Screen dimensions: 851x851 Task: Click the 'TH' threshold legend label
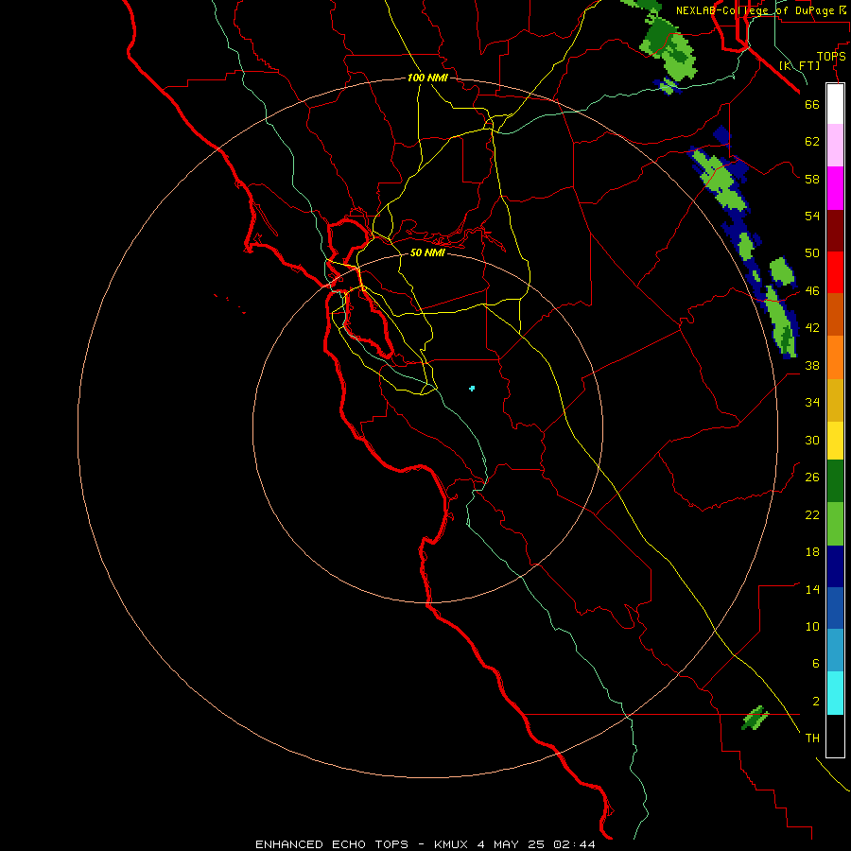click(x=812, y=738)
